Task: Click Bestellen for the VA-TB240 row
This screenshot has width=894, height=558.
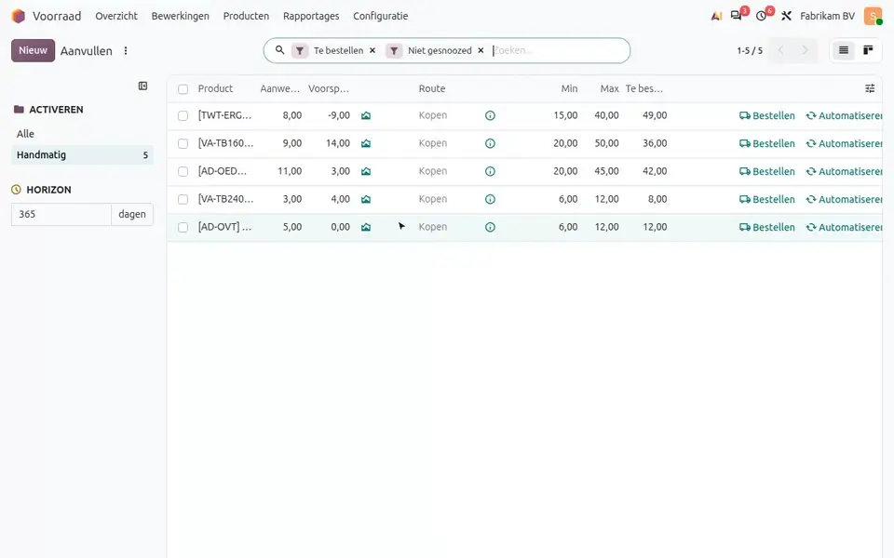Action: click(766, 199)
